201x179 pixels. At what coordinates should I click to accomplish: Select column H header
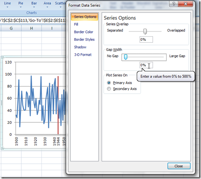point(32,28)
